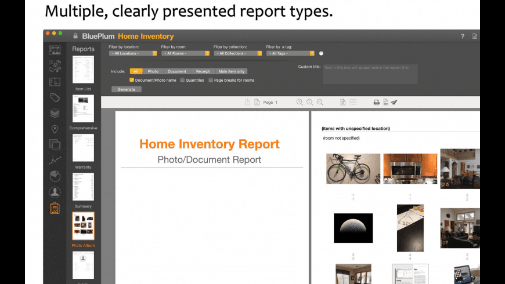Screen dimensions: 505x284
Task: Go to previous page icon
Action: point(247,102)
